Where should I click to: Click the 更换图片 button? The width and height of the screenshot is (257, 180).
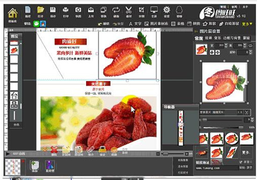206,112
